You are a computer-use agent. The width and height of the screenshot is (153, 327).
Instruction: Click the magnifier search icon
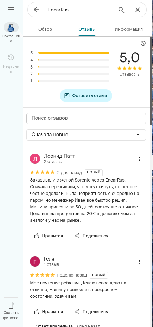[x=121, y=10]
